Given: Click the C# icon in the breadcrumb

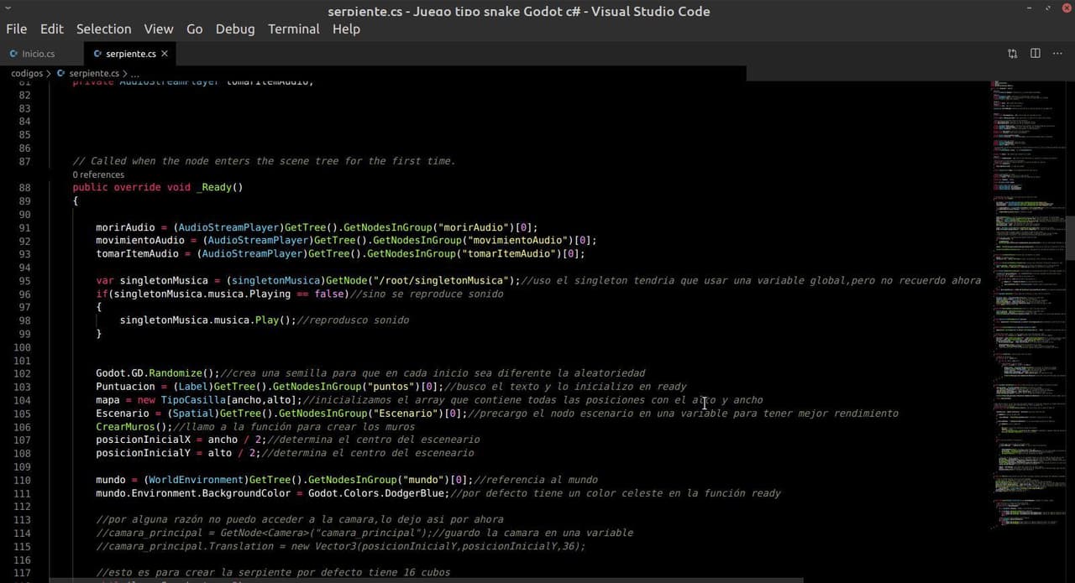Looking at the screenshot, I should click(61, 74).
